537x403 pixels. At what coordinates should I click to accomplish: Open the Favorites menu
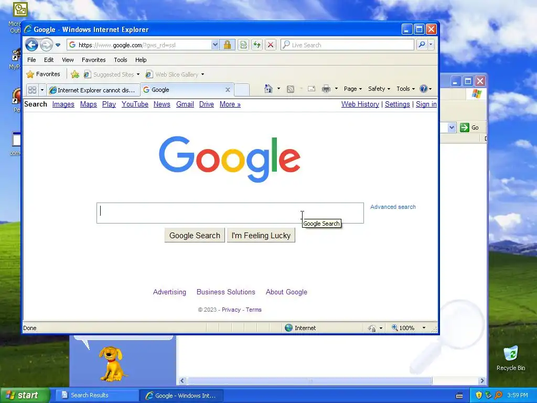(x=93, y=60)
